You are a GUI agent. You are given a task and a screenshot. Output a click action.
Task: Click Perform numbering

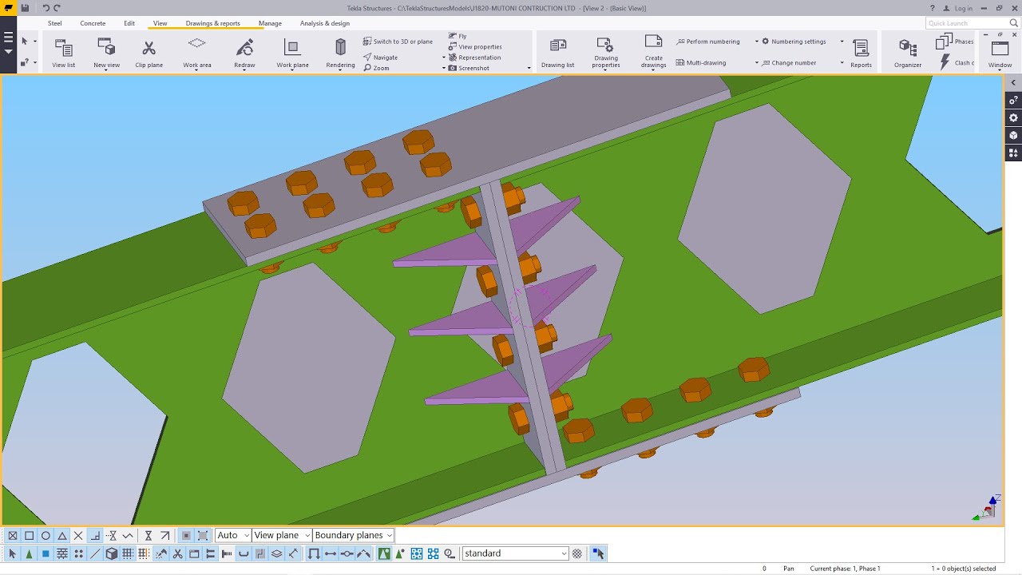tap(707, 42)
